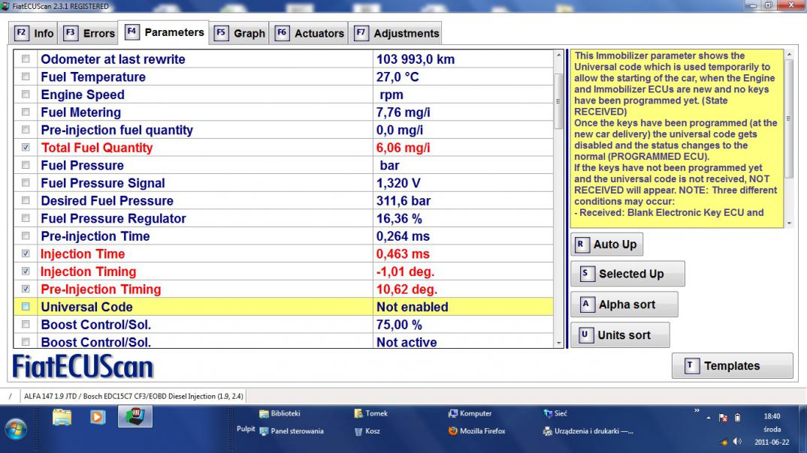The width and height of the screenshot is (807, 453).
Task: Click the Show desktop strip beside the clock
Action: pos(803,429)
